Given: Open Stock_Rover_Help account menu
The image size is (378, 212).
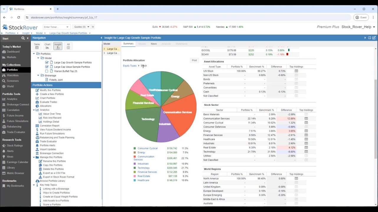Looking at the screenshot, I should click(x=358, y=27).
